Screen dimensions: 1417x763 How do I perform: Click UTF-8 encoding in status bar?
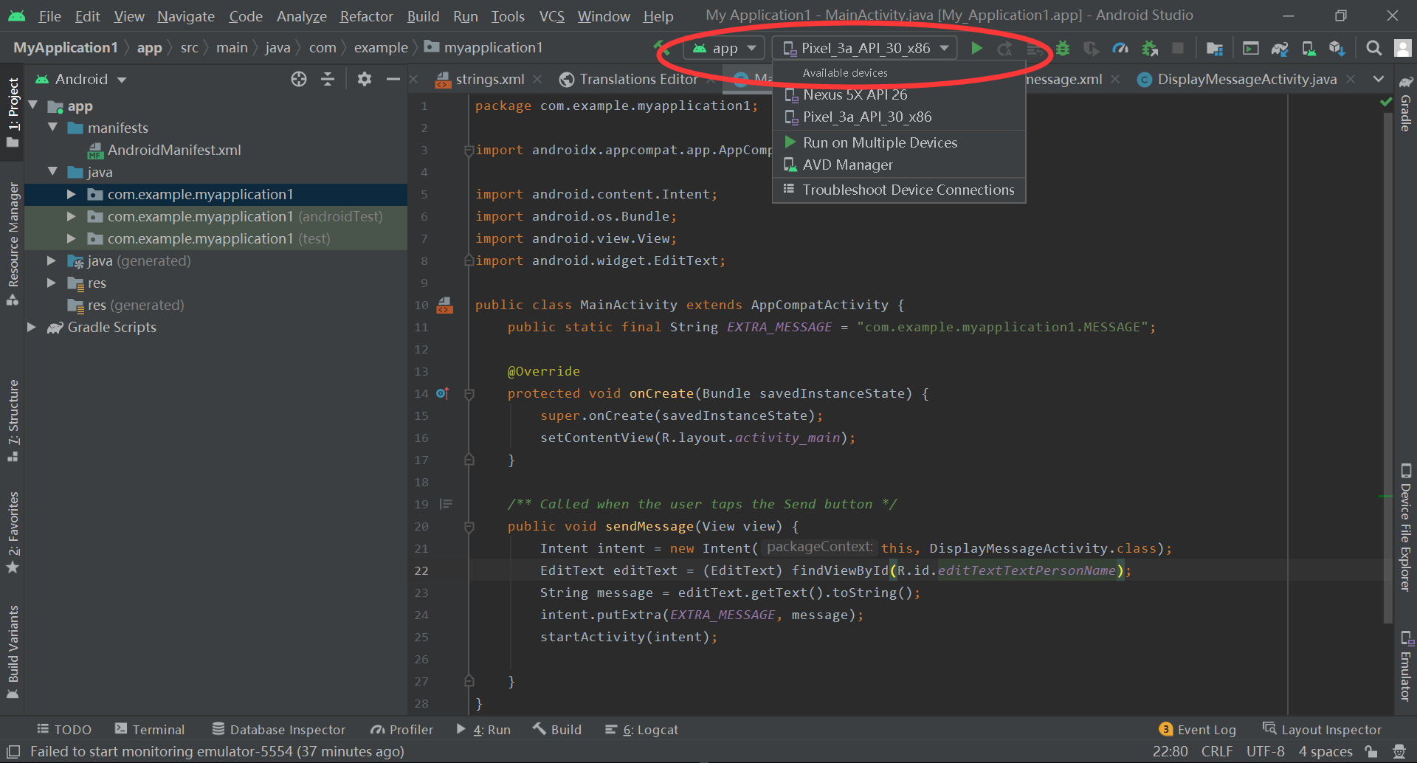[x=1265, y=751]
